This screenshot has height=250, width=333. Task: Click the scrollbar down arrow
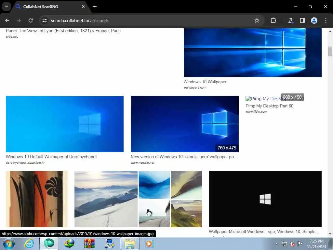point(330,234)
